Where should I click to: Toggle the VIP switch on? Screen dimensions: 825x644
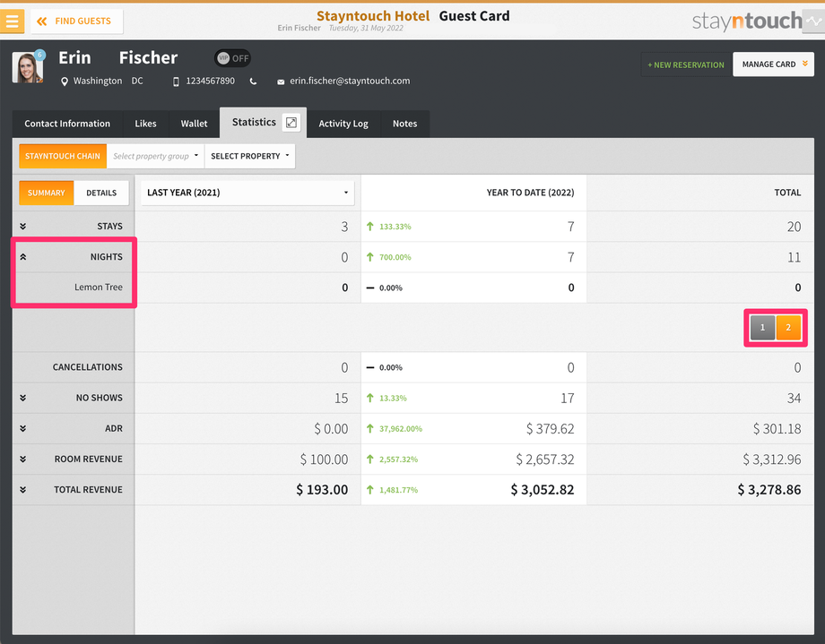point(232,58)
